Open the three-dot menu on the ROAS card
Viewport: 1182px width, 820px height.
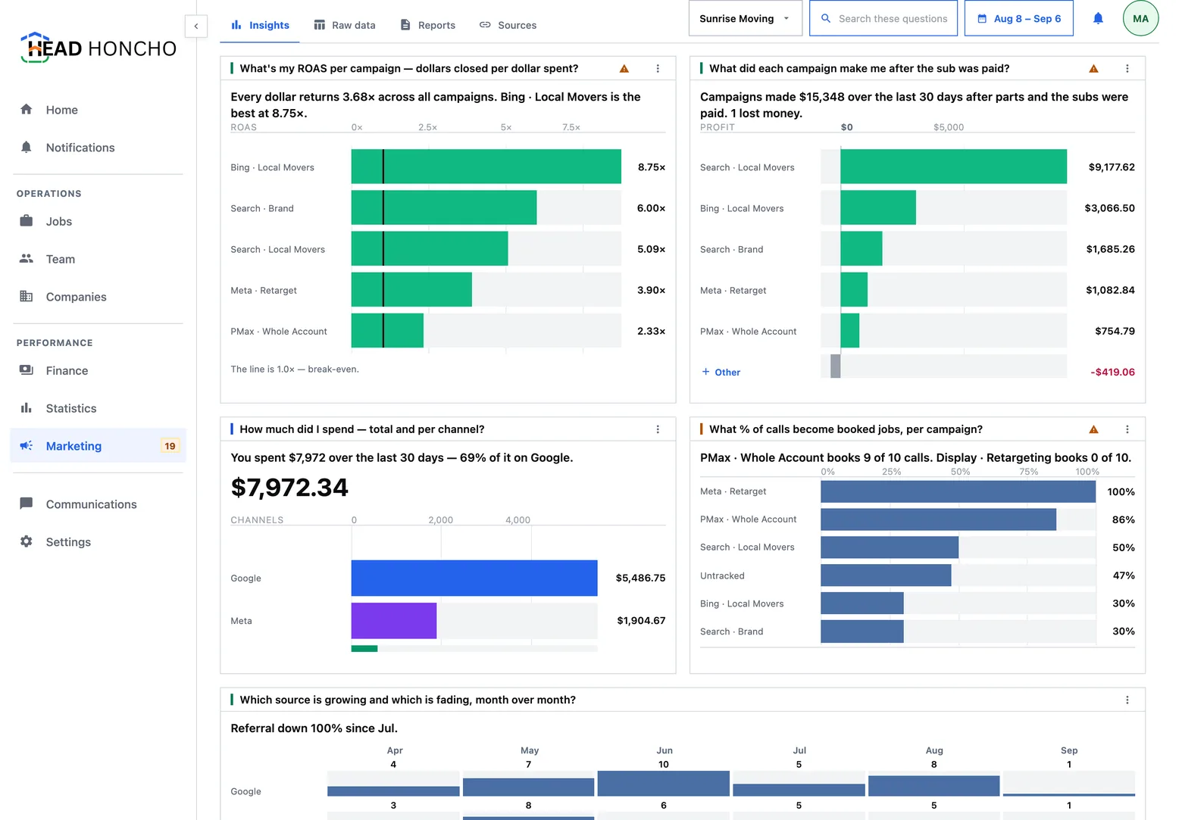point(658,69)
